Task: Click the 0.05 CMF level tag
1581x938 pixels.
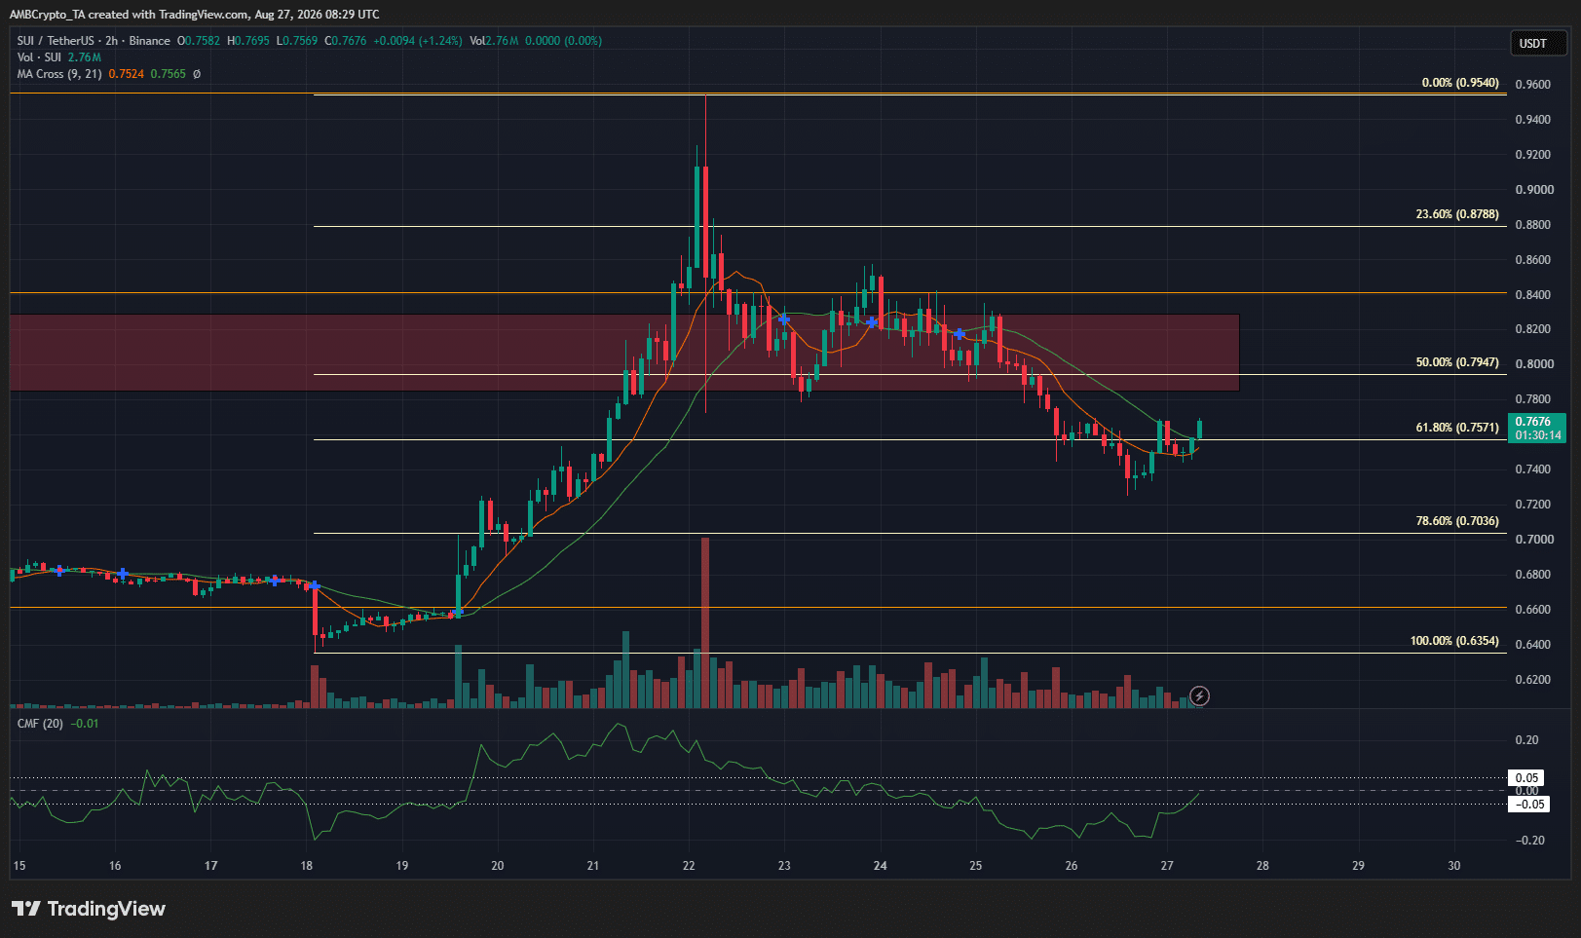Action: 1526,778
